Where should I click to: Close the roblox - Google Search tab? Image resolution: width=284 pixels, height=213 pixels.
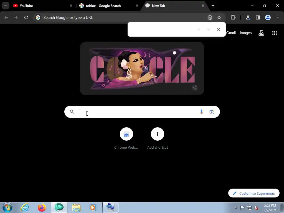coord(137,6)
